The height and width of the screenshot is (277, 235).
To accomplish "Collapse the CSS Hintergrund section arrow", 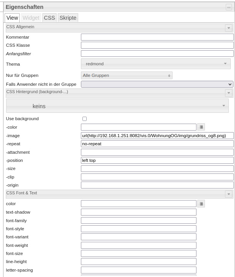I will [228, 93].
